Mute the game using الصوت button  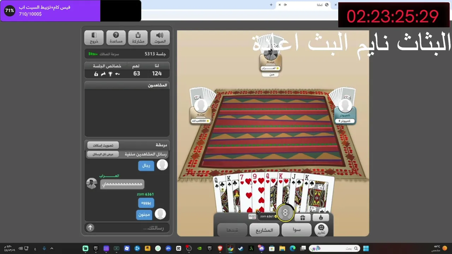(160, 37)
